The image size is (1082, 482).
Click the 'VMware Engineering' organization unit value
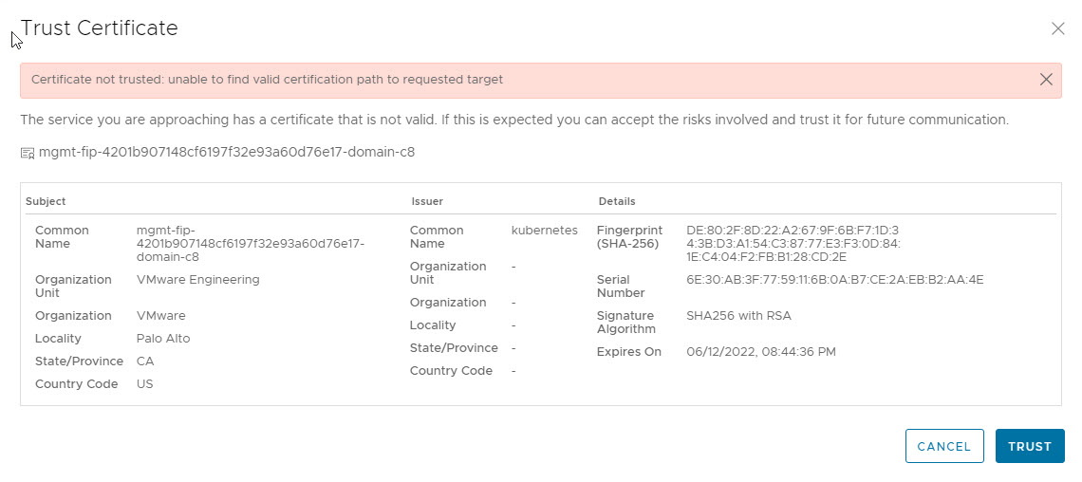coord(197,280)
